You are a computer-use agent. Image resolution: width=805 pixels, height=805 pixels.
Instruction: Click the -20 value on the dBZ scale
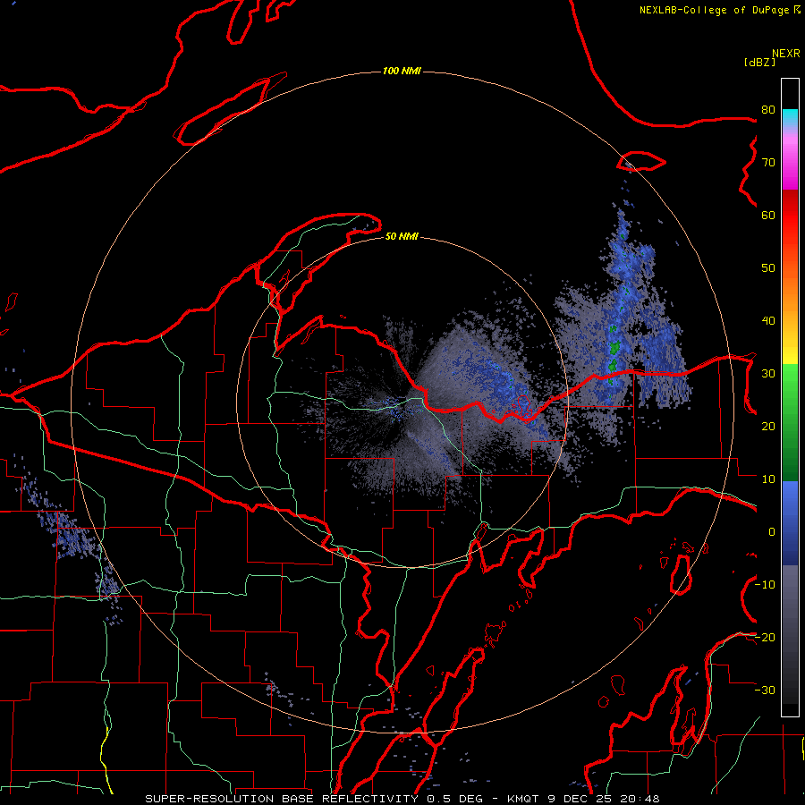pyautogui.click(x=766, y=637)
